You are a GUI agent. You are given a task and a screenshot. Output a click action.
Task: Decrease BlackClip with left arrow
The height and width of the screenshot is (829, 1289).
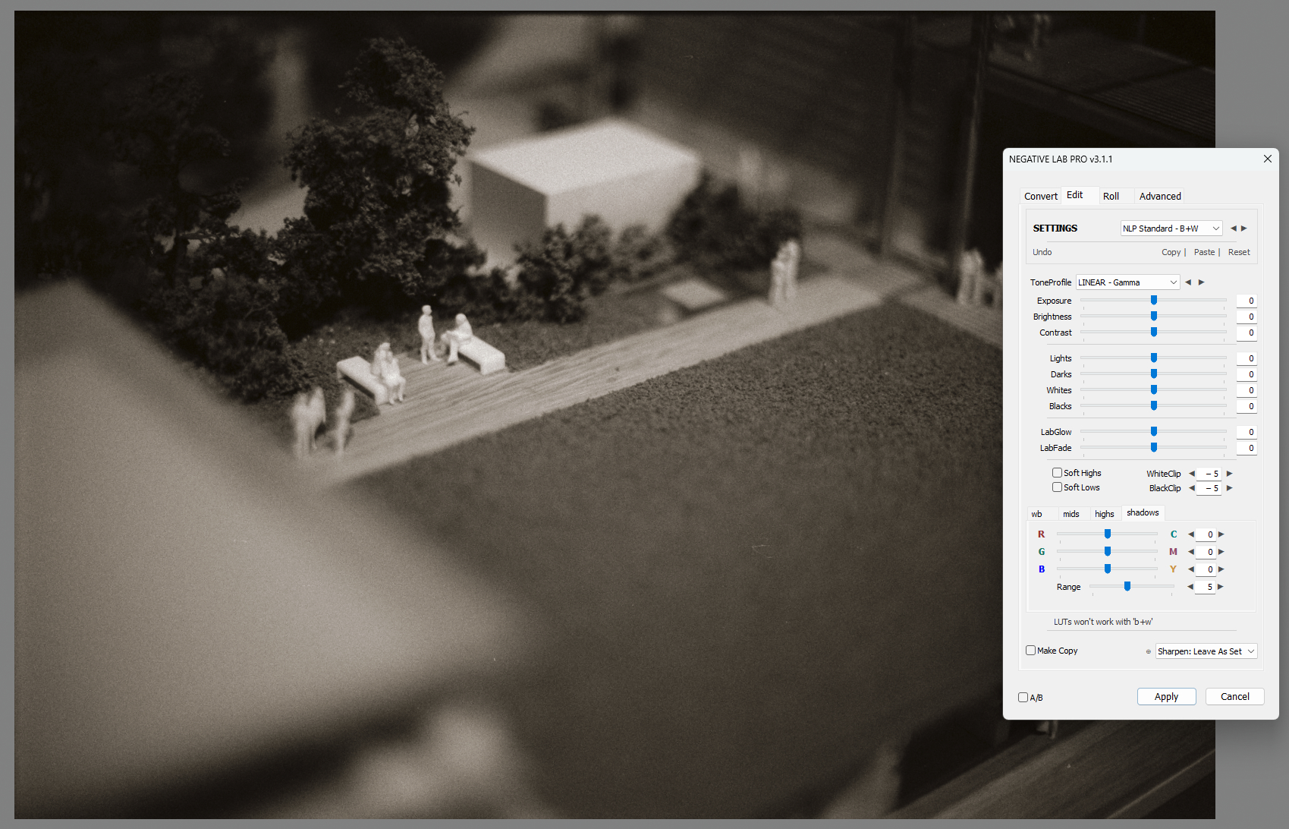point(1192,488)
